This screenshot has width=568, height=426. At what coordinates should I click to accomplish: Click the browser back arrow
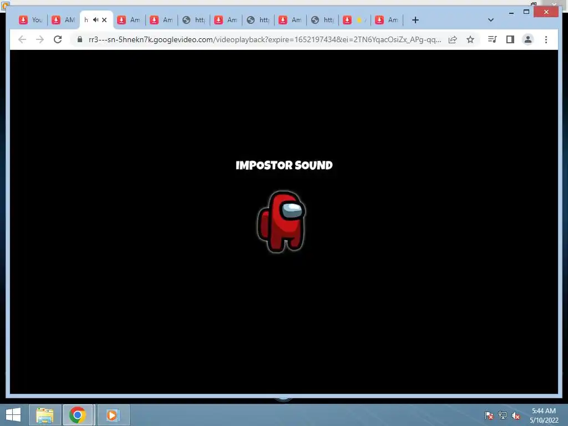click(x=22, y=39)
